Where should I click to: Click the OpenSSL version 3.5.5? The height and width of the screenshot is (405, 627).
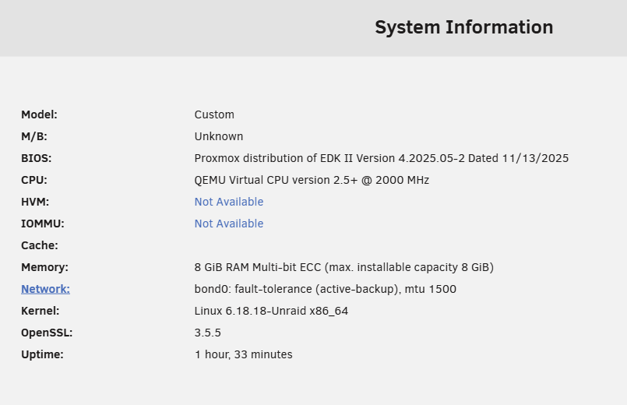[207, 333]
